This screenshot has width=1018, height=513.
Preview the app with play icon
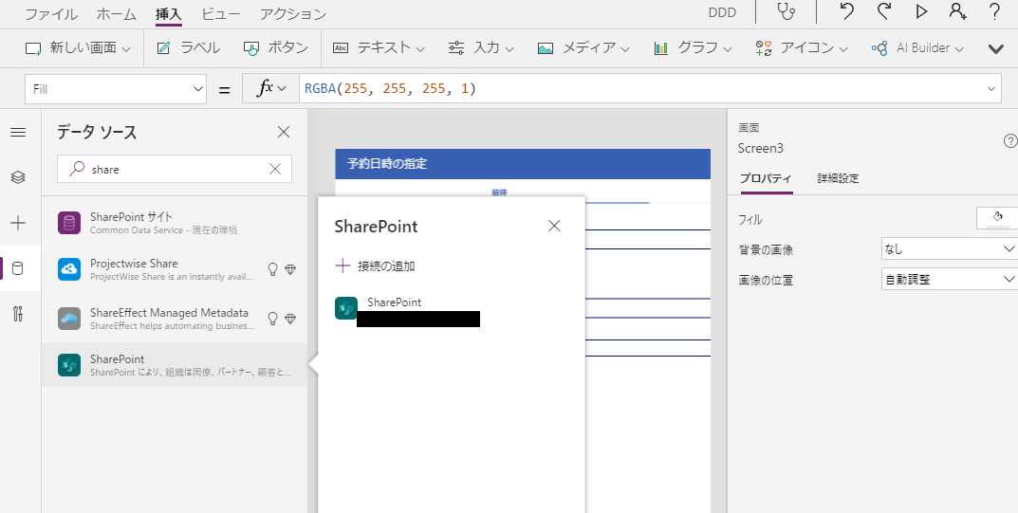920,11
